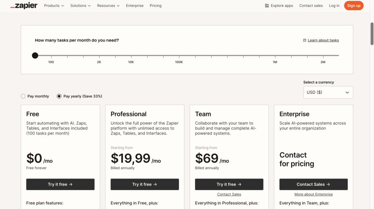Open the More about Enterprise link
This screenshot has width=374, height=209.
(x=313, y=194)
